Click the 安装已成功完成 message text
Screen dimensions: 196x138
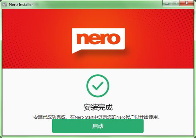click(50, 117)
